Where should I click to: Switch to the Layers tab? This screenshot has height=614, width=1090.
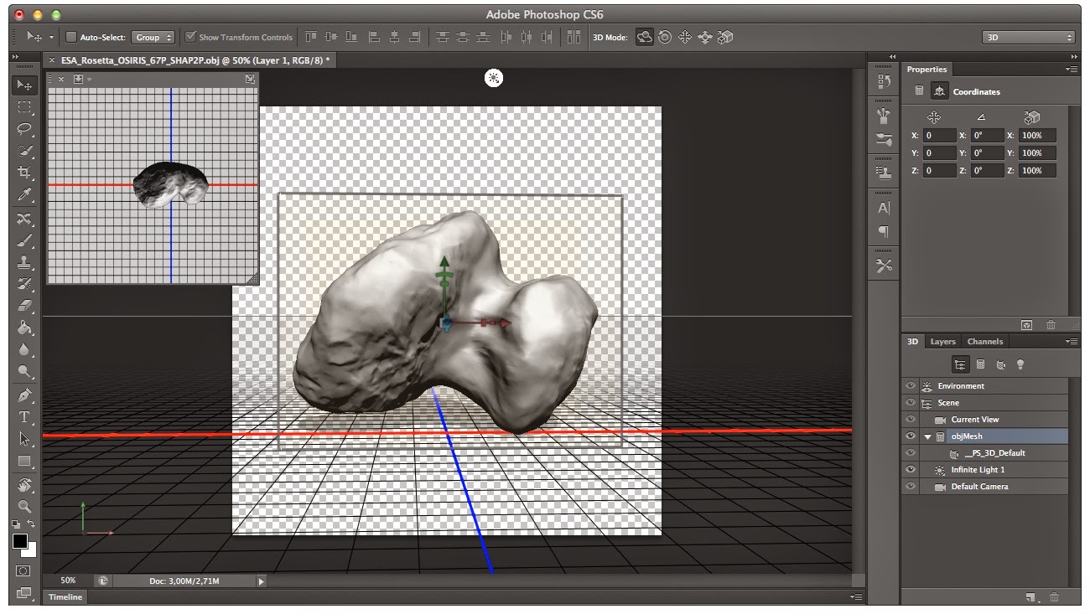[x=942, y=342]
